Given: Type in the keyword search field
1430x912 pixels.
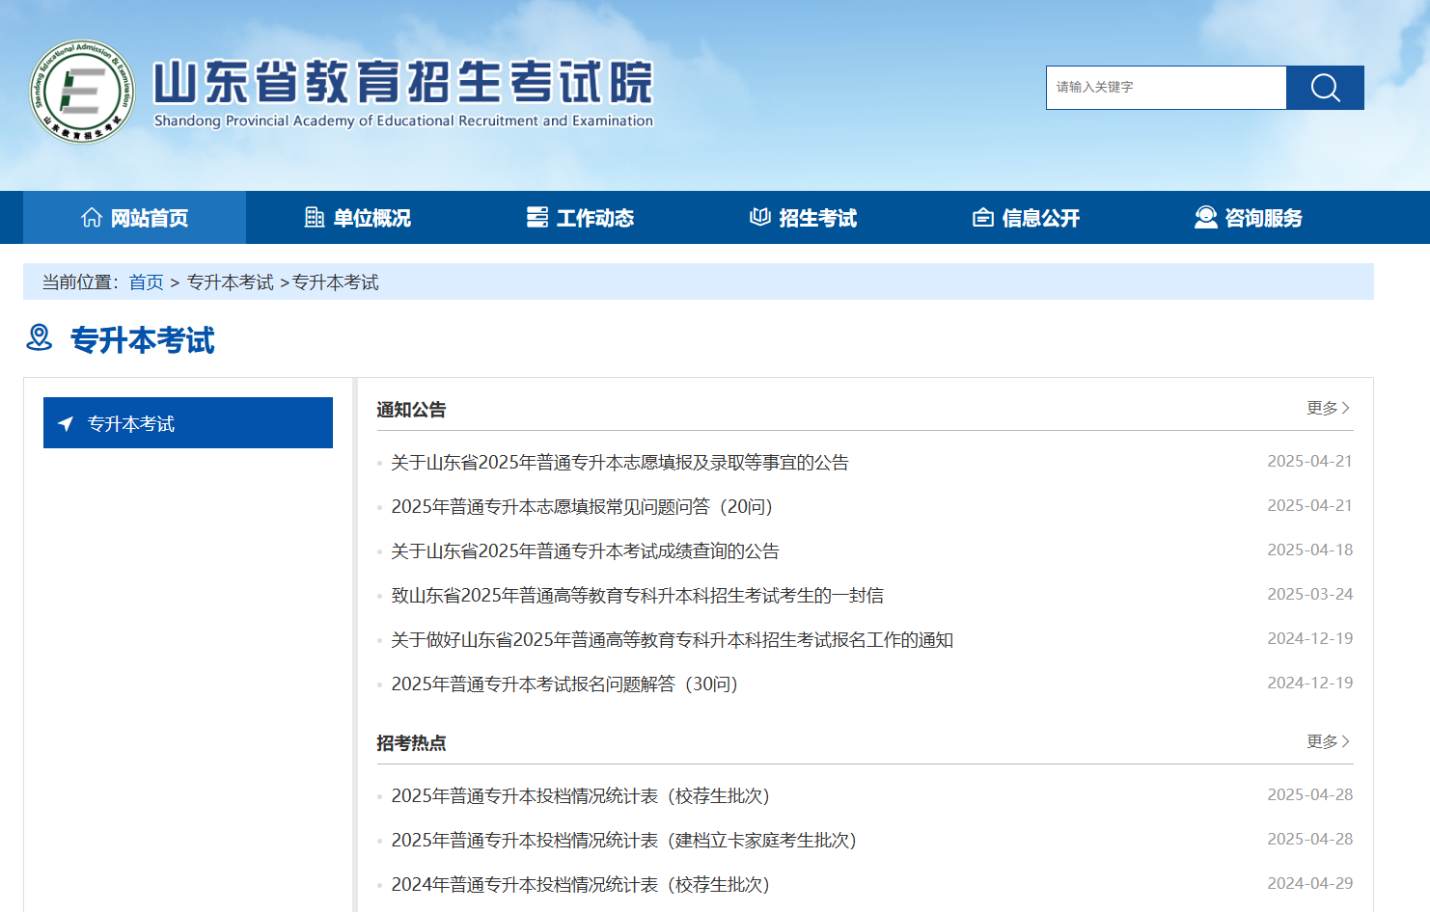Looking at the screenshot, I should coord(1166,88).
